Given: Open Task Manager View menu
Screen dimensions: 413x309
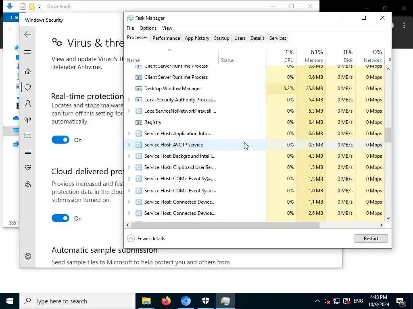Looking at the screenshot, I should point(167,28).
